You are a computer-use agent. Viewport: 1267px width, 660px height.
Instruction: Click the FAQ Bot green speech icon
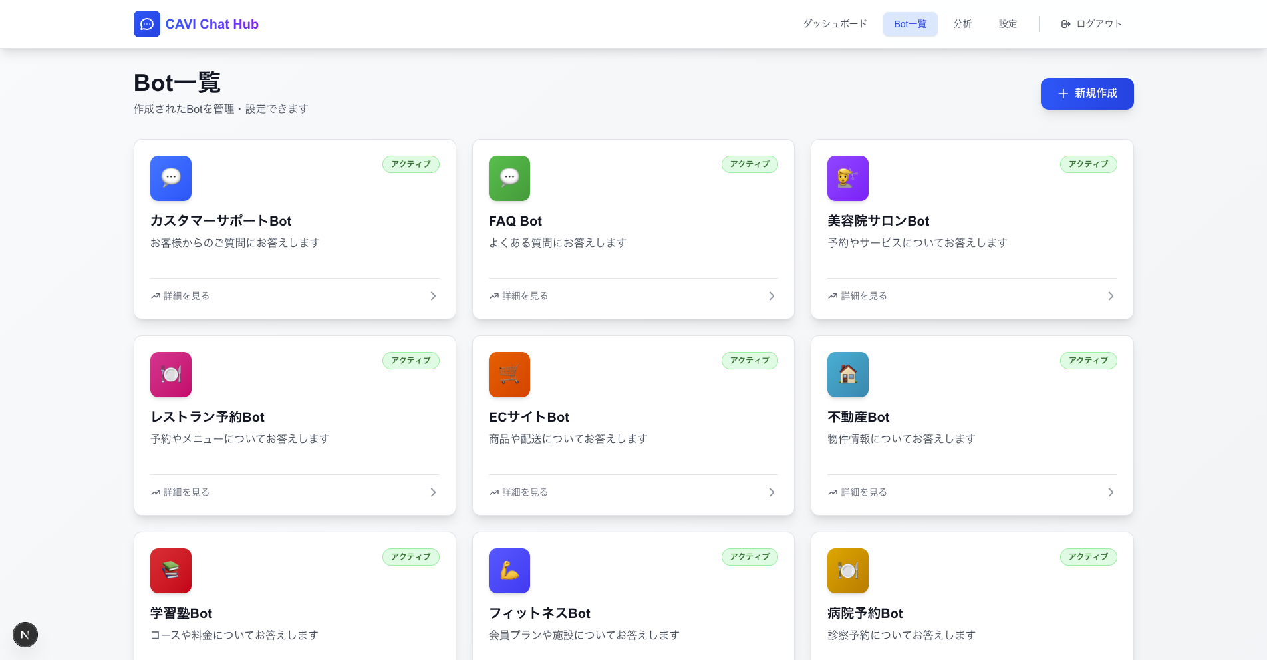[509, 178]
